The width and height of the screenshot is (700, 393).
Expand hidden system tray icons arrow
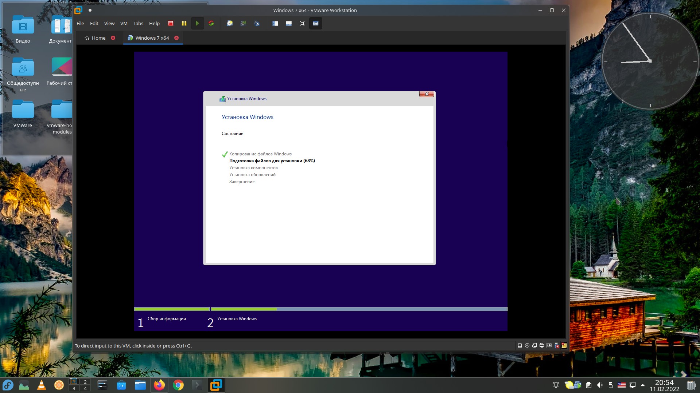point(643,385)
